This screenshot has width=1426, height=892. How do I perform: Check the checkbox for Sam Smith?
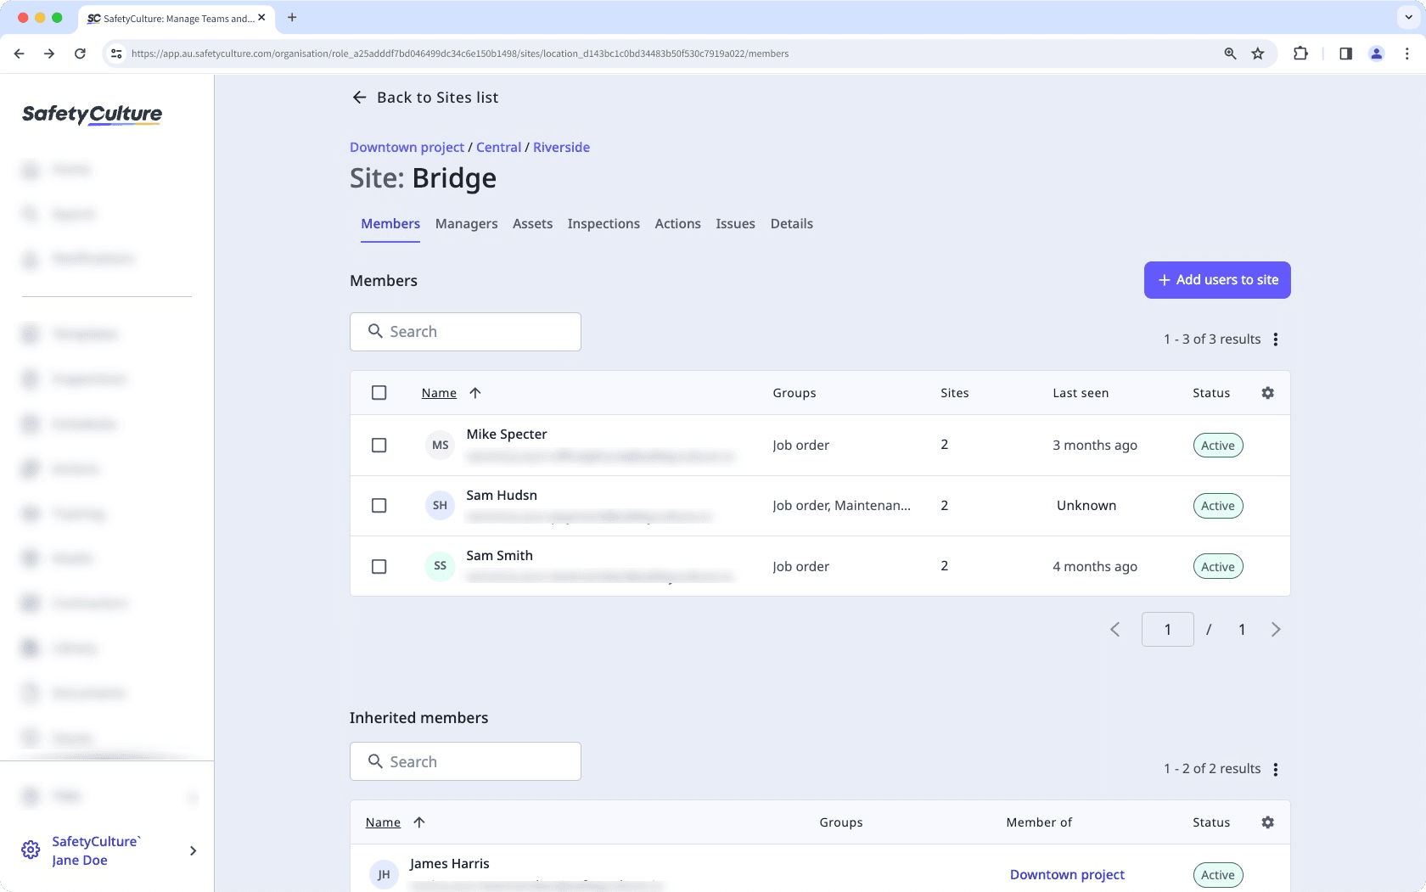point(379,566)
